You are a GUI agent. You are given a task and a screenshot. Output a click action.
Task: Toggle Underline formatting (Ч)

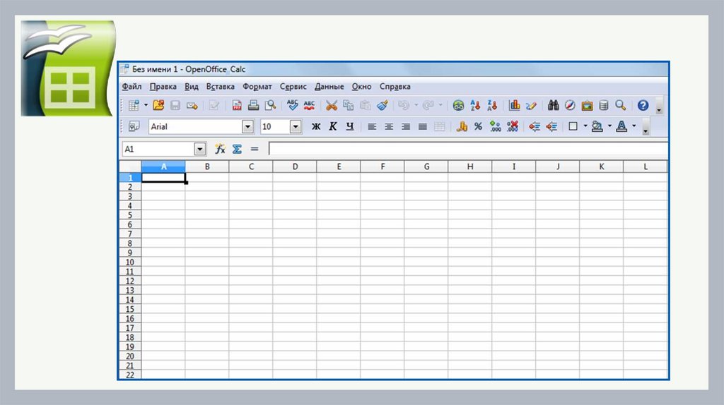coord(350,126)
